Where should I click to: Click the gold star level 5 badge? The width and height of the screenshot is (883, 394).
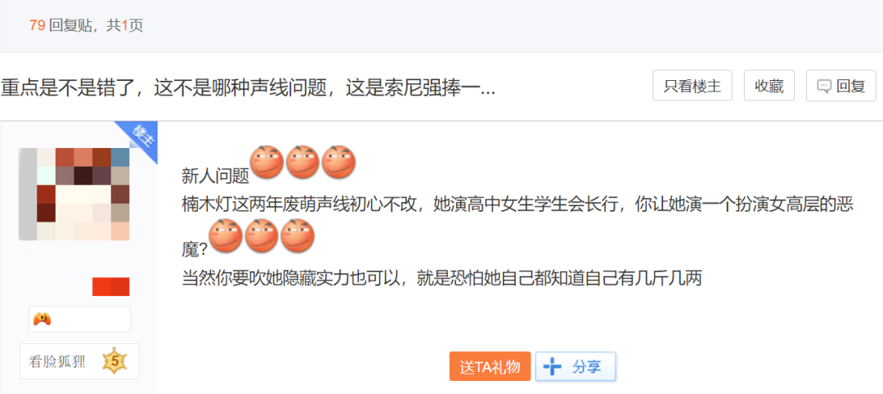[x=115, y=362]
